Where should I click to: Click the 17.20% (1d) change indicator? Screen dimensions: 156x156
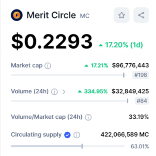point(121,45)
